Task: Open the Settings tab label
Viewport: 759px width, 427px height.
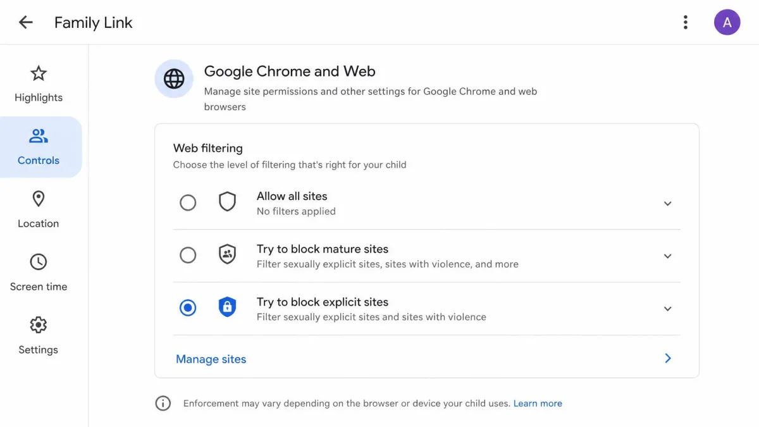Action: (39, 350)
